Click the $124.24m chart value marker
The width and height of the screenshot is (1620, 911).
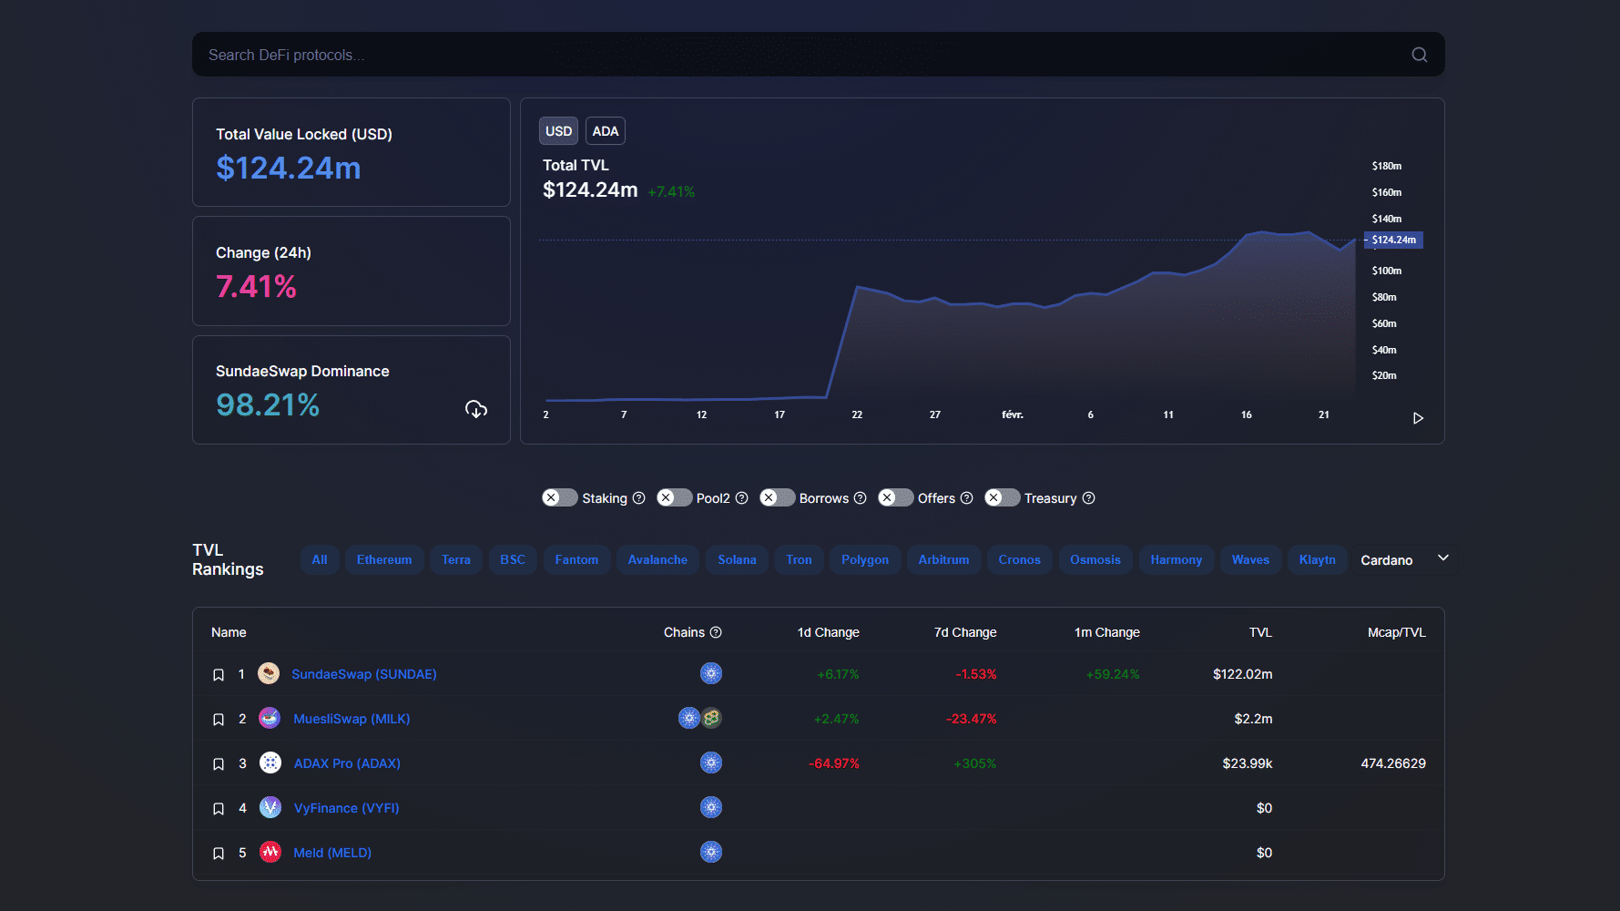[1393, 241]
